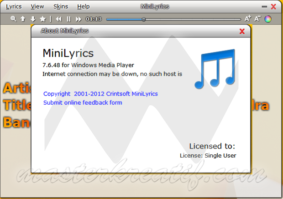Click the up arrow toolbar icon
Screen dimensions: 283x199
[23, 19]
